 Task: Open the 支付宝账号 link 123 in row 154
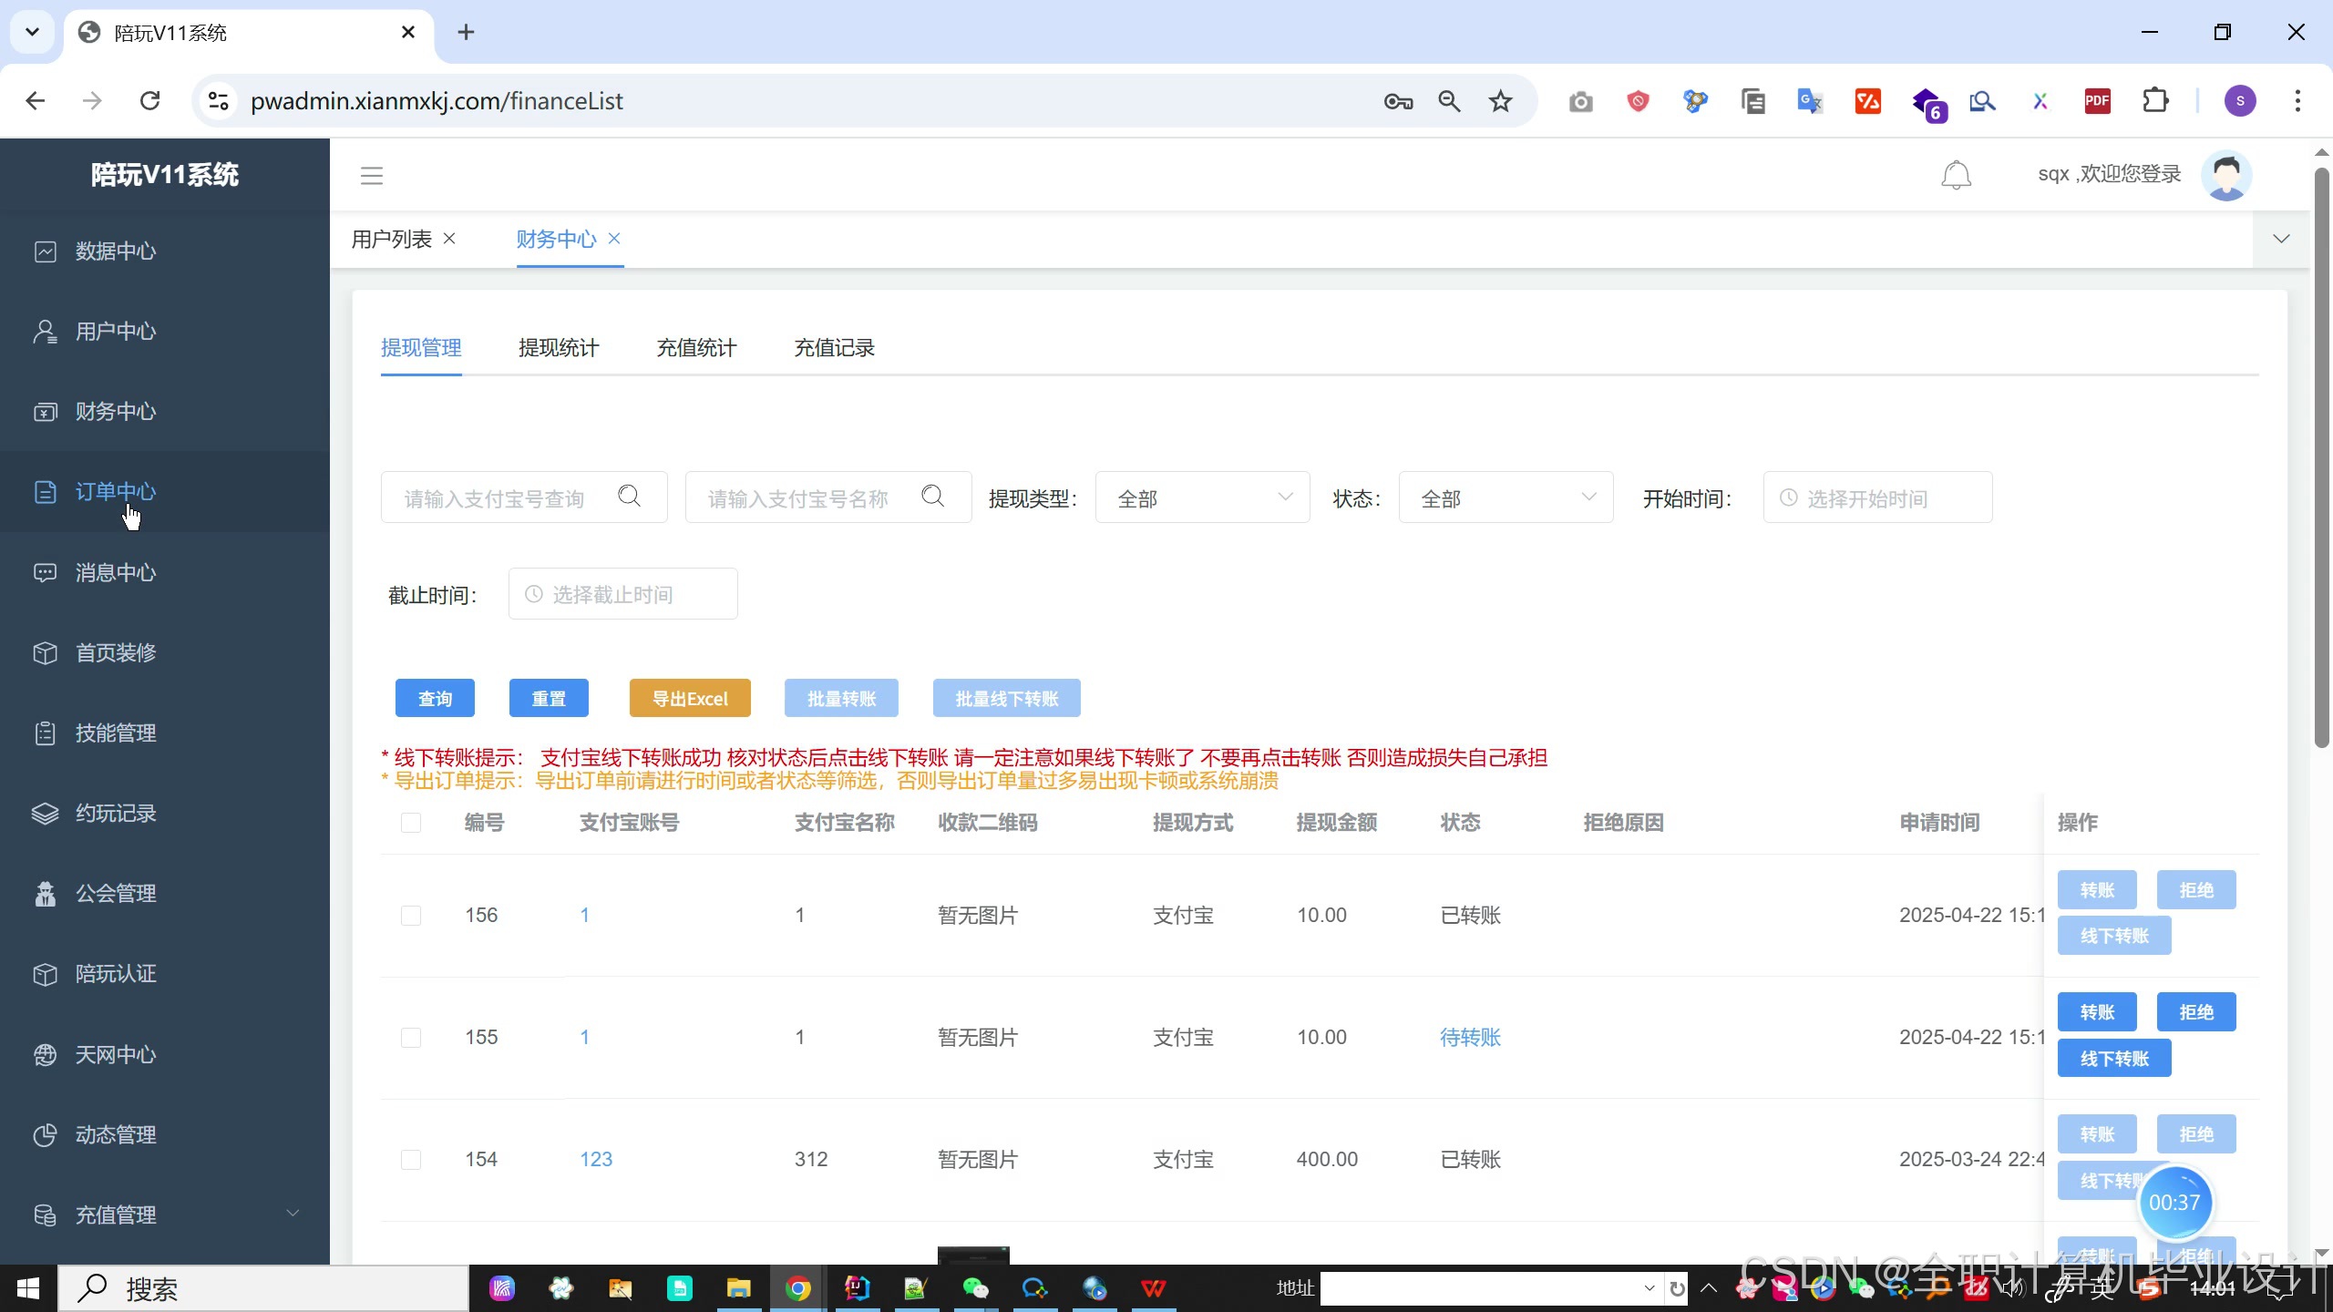click(596, 1160)
